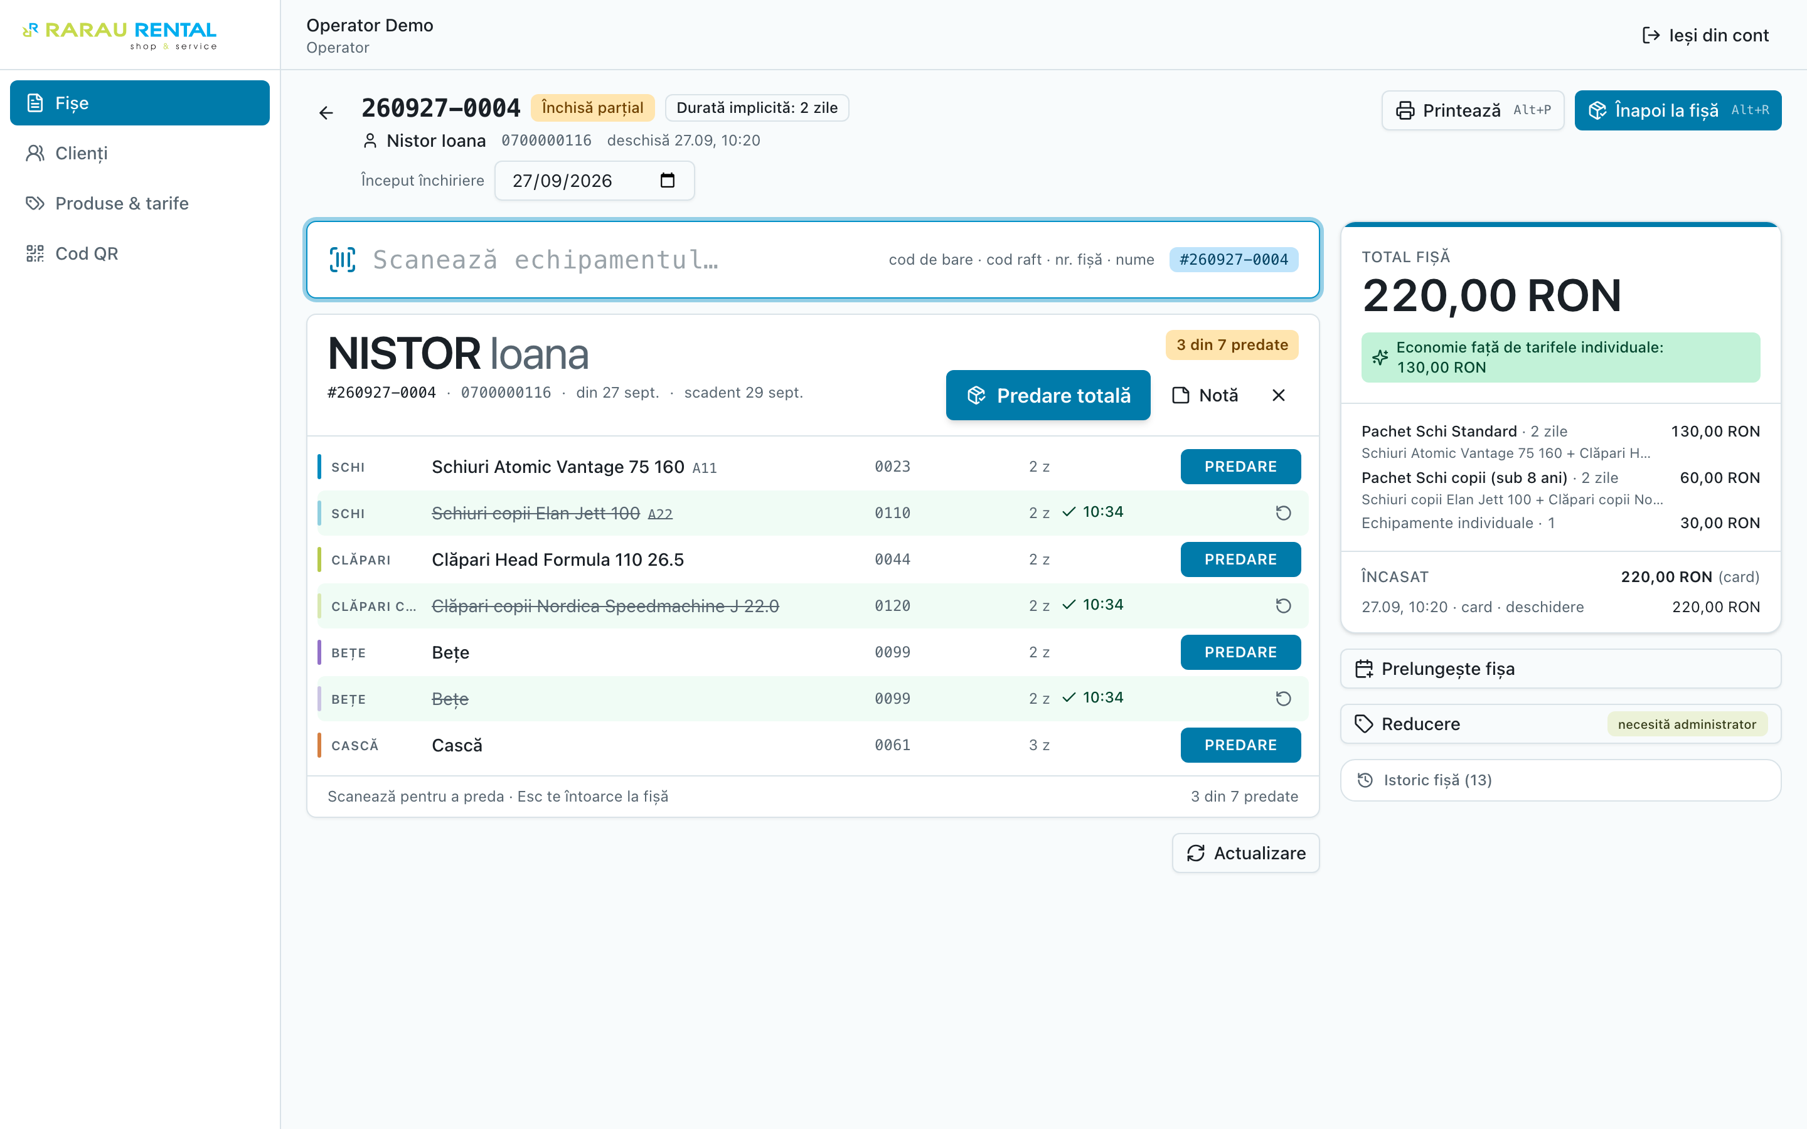Image resolution: width=1807 pixels, height=1129 pixels.
Task: Click the Ieși din cont logout icon
Action: (x=1650, y=35)
